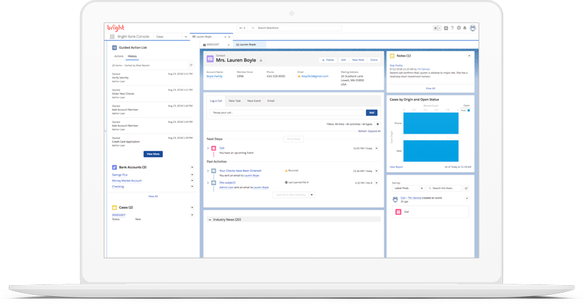Switch to the New Task tab

tap(235, 101)
